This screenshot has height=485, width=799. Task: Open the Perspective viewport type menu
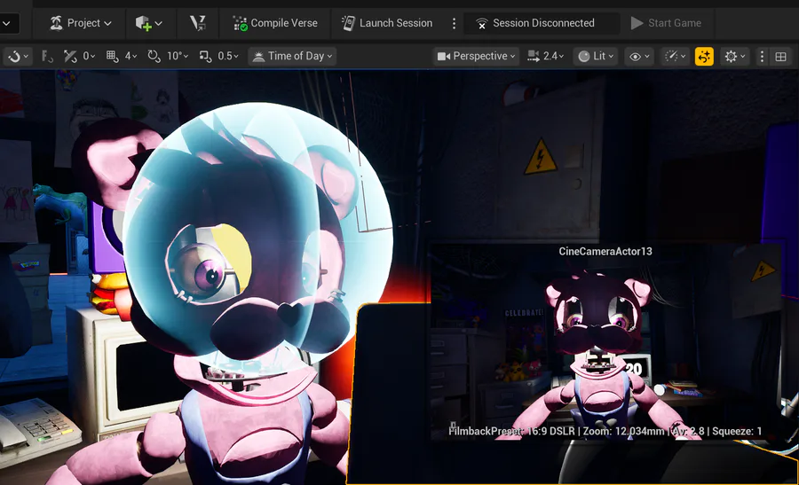[477, 56]
